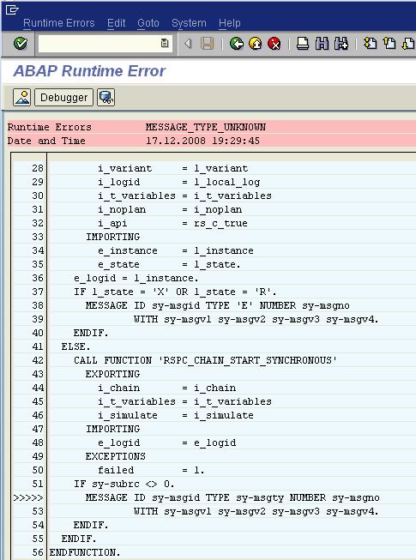Click line 35 e_state = l_state.
Image resolution: width=416 pixels, height=560 pixels.
pos(169,265)
